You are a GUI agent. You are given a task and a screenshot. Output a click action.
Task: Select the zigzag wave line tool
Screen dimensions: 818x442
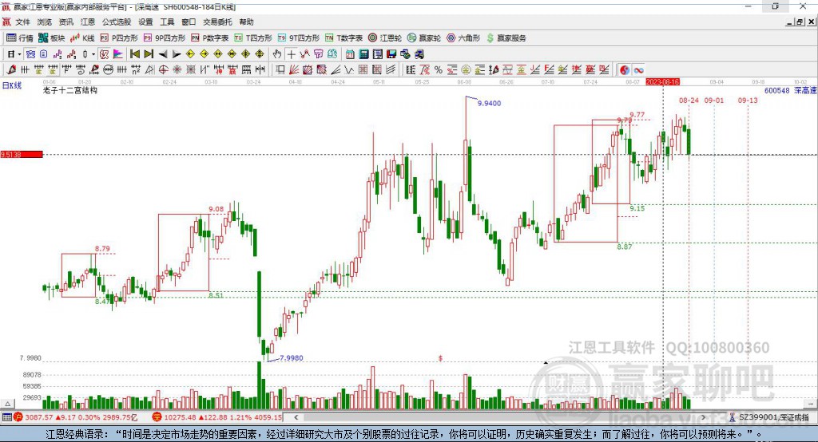[349, 70]
